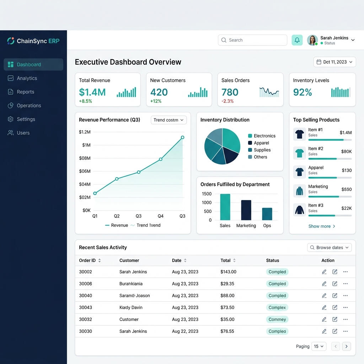
Task: Click the Apparel legend swatch
Action: click(250, 143)
